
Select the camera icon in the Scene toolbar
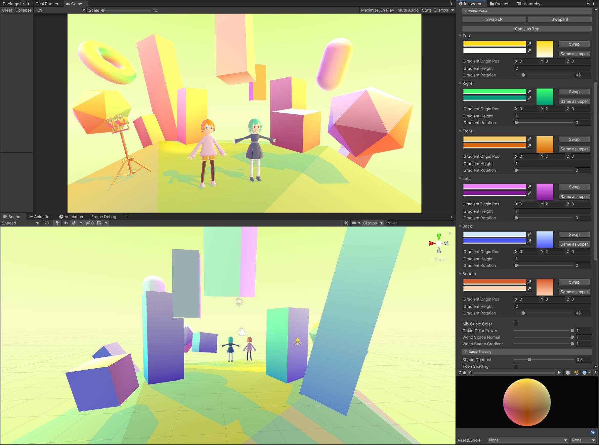pos(355,223)
